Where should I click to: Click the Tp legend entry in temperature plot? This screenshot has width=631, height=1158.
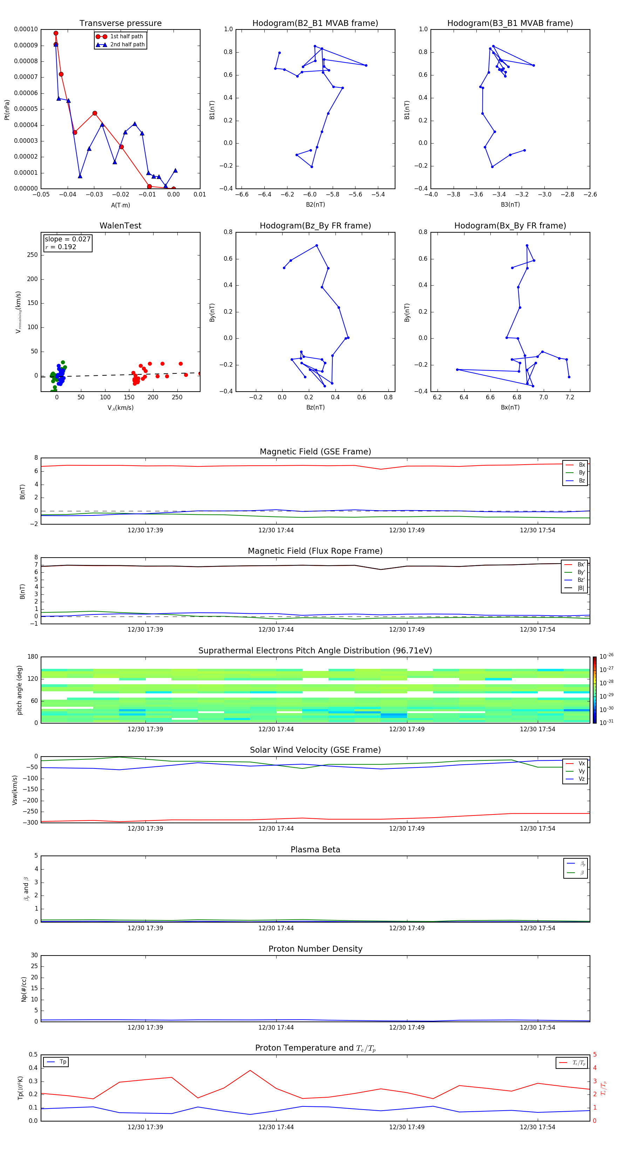56,1062
